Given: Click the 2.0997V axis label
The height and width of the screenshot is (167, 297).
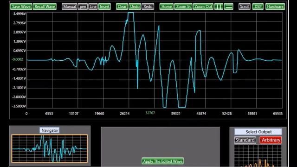Looking at the screenshot, I should 19,32.
